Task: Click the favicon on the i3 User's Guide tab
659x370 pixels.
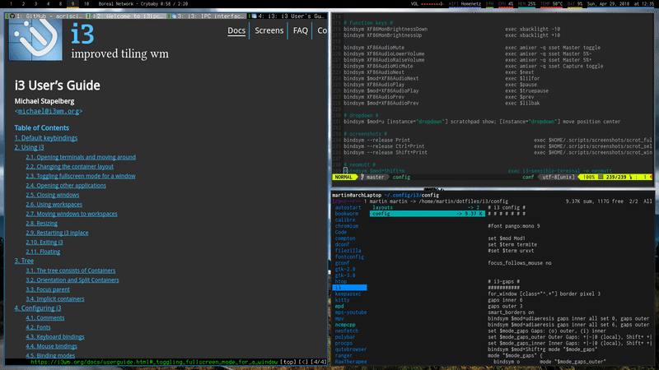Action: click(254, 16)
